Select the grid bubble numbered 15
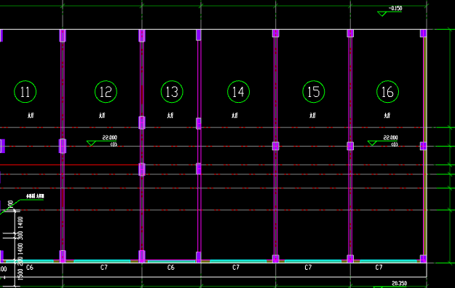Screen dimensions: 455x288 [314, 92]
